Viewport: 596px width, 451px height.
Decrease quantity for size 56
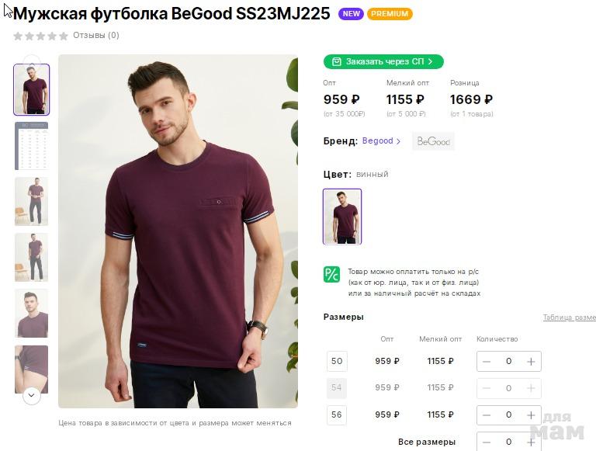coord(487,415)
